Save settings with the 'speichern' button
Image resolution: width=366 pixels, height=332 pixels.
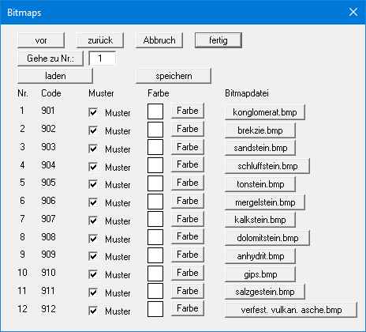(174, 76)
